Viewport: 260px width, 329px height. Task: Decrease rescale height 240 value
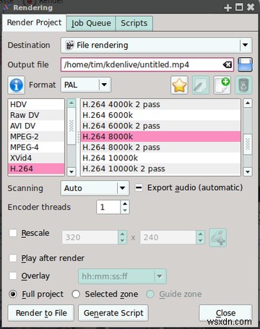click(x=200, y=241)
